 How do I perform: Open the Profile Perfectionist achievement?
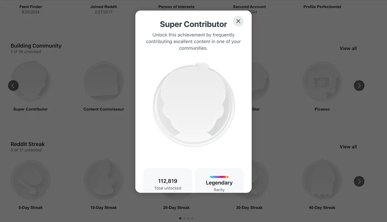[x=322, y=7]
